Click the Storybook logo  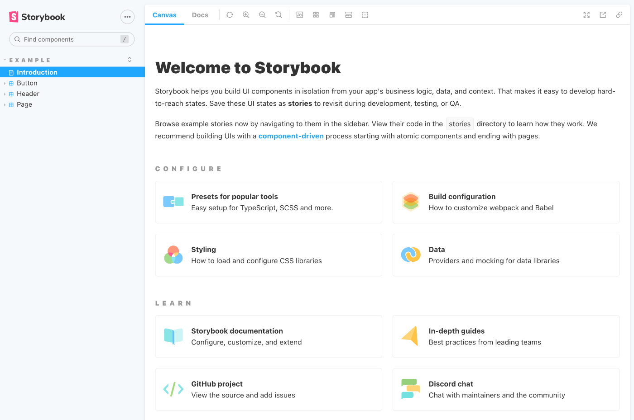(37, 17)
